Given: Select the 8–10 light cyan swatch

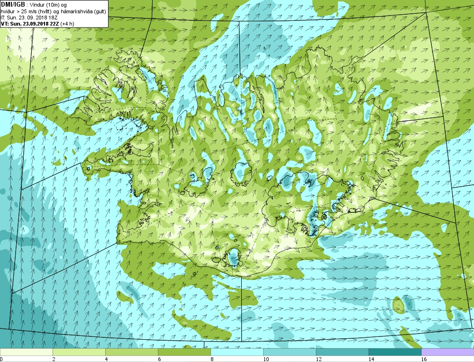Looking at the screenshot, I should pos(237,352).
